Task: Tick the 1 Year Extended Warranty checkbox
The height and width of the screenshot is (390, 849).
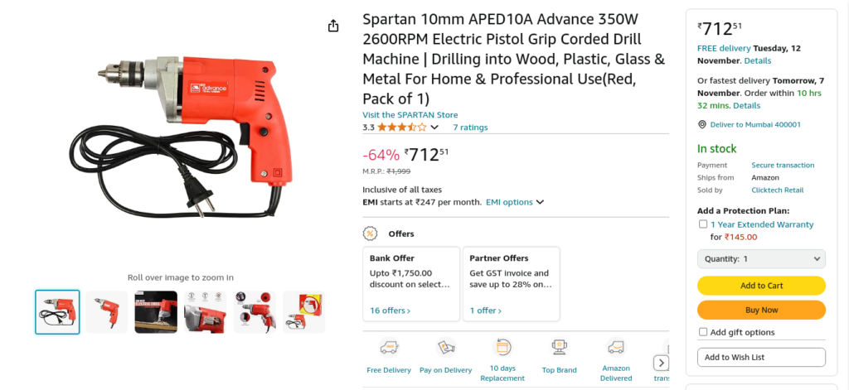Action: (703, 224)
